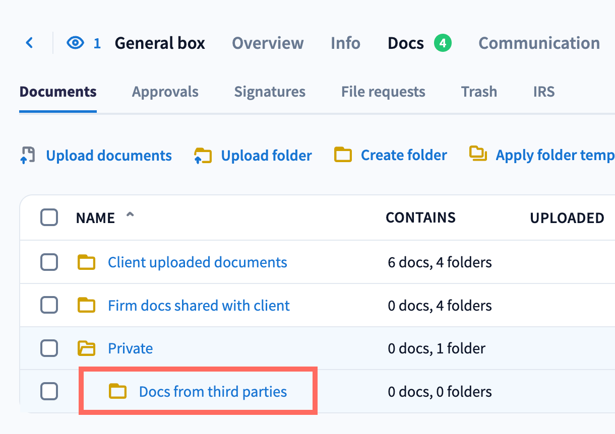Open the Firm docs shared with client link
The width and height of the screenshot is (615, 434).
click(x=199, y=306)
